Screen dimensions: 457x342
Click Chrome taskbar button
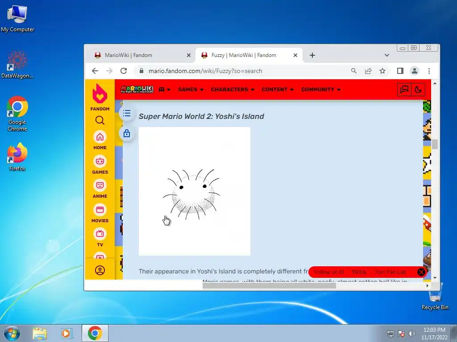[x=95, y=333]
